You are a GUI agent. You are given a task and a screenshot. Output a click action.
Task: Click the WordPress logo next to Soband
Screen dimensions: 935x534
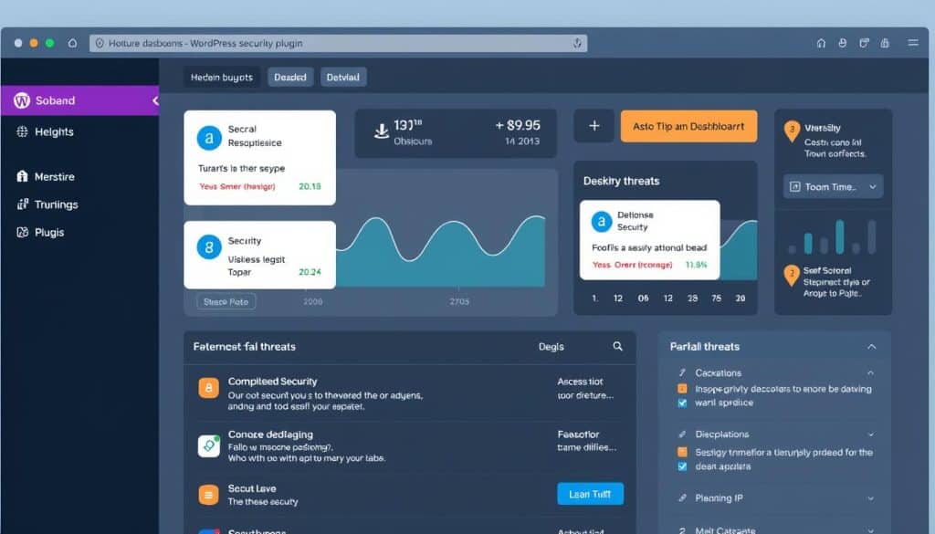(22, 100)
